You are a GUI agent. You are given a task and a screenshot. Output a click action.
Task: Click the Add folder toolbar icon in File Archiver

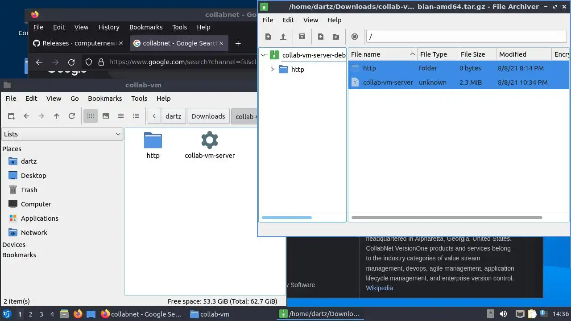coord(336,37)
